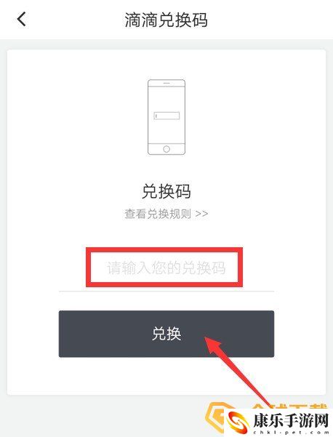
Task: Open 查看兑换规则 link
Action: [x=166, y=214]
